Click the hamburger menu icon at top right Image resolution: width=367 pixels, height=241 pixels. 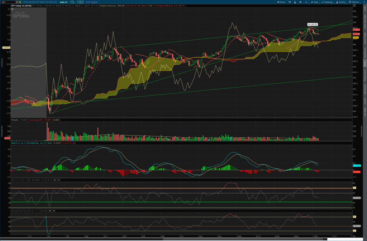(364, 2)
